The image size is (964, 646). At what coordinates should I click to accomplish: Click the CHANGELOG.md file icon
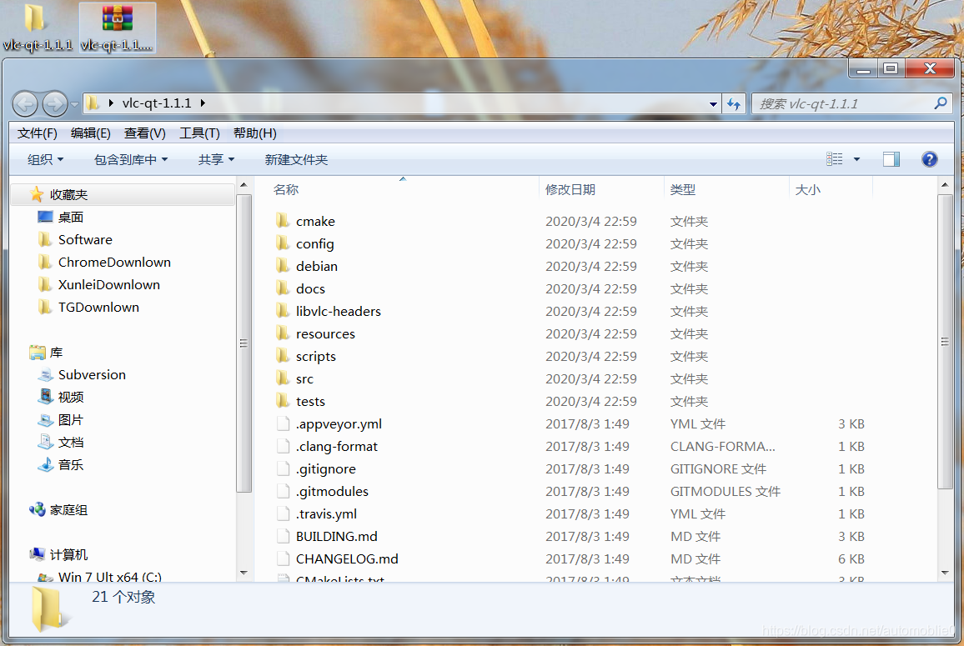tap(283, 558)
